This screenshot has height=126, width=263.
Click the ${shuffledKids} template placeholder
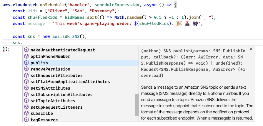(153, 24)
